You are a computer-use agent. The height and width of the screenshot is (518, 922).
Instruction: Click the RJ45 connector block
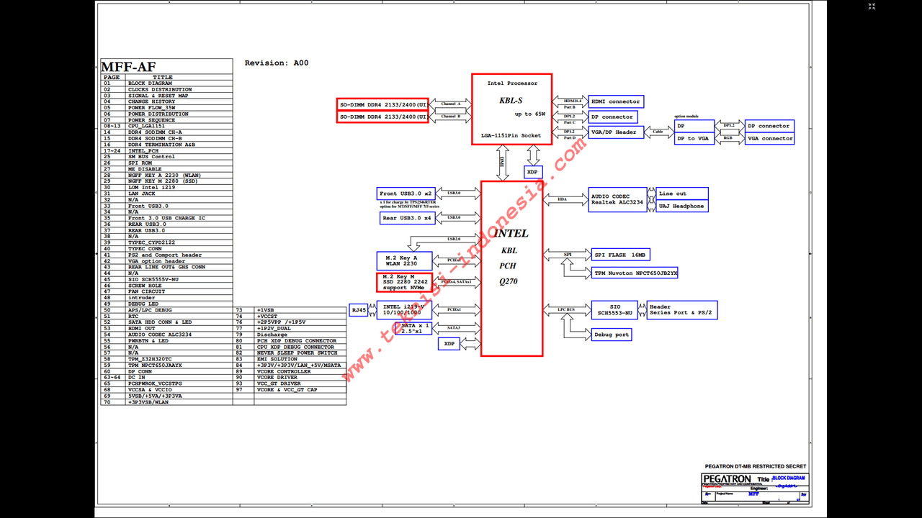(x=358, y=311)
